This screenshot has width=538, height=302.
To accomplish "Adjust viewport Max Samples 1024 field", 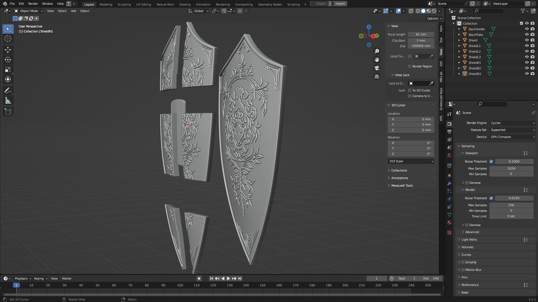I will pyautogui.click(x=511, y=168).
